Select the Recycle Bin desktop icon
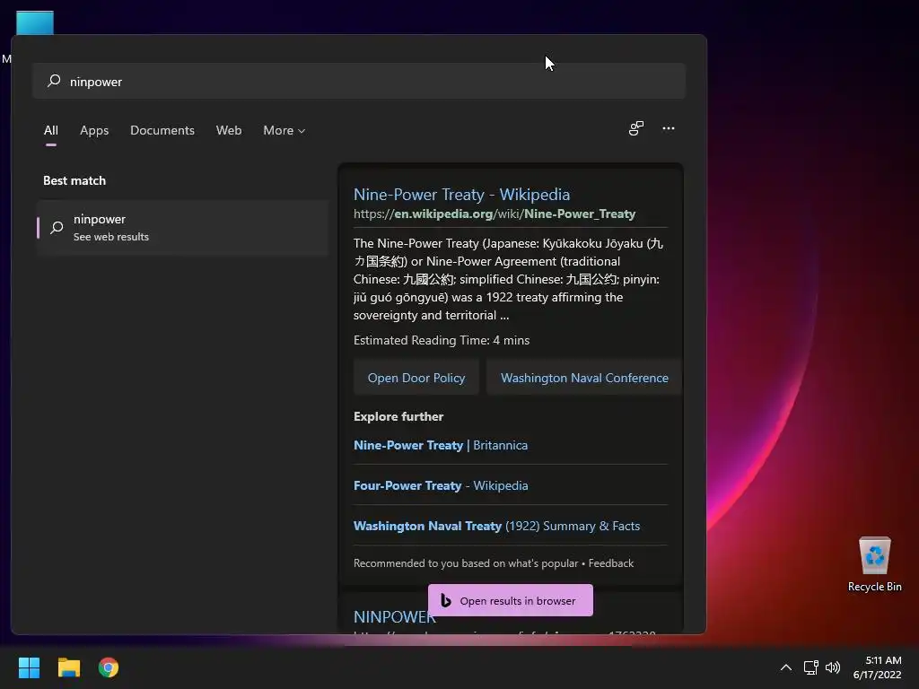The width and height of the screenshot is (919, 689). [x=874, y=565]
